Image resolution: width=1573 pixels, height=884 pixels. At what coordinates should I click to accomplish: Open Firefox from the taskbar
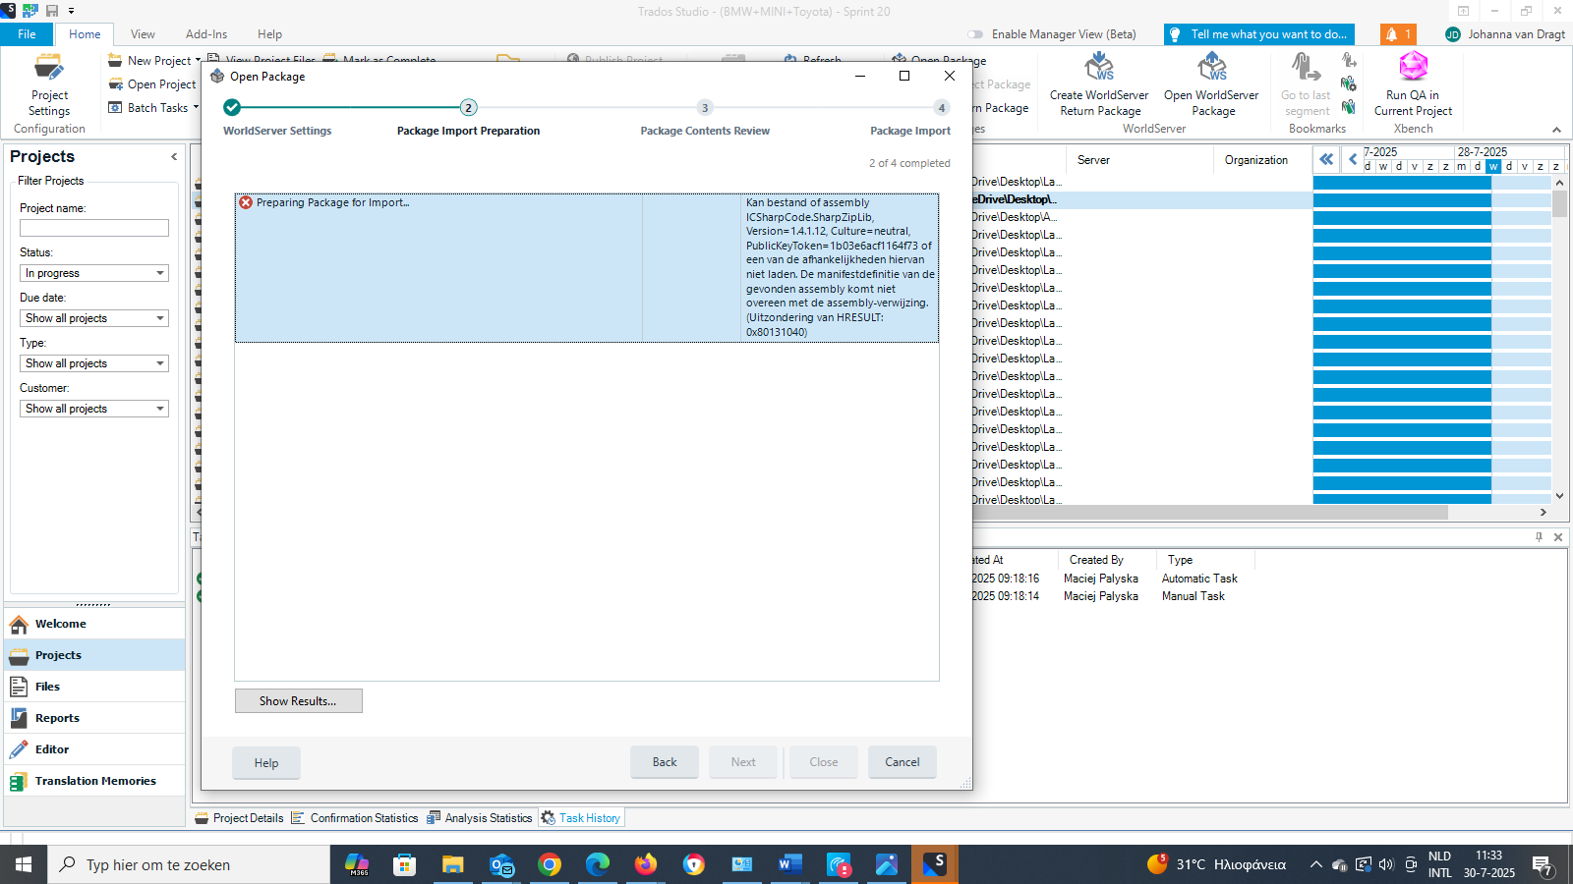[x=645, y=864]
